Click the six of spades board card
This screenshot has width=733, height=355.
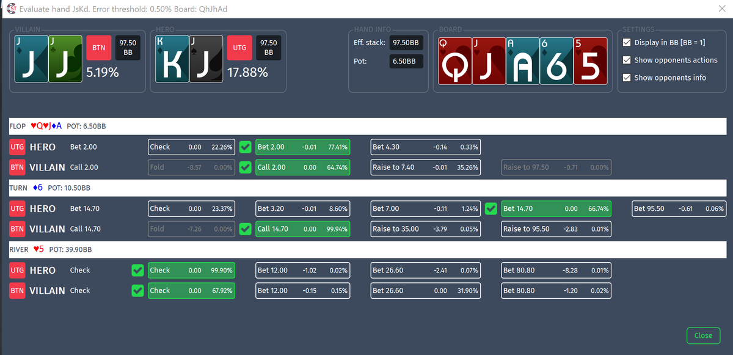pyautogui.click(x=555, y=60)
